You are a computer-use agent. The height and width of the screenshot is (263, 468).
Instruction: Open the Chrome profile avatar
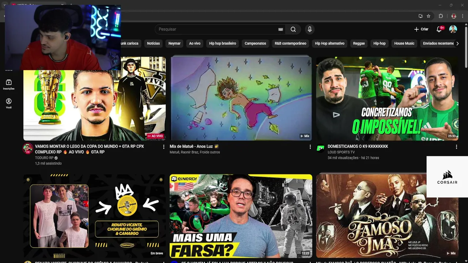(454, 16)
